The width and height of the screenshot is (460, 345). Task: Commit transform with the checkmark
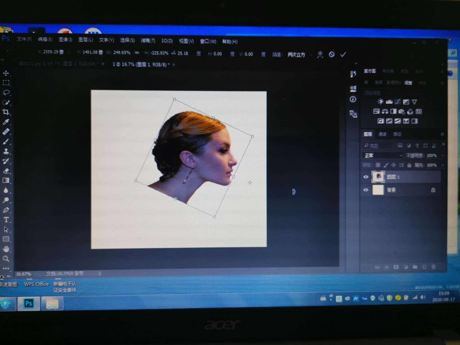[x=343, y=54]
